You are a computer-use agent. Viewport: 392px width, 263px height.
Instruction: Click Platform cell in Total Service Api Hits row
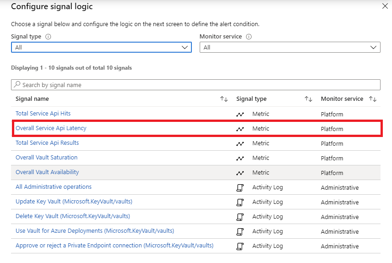[332, 114]
